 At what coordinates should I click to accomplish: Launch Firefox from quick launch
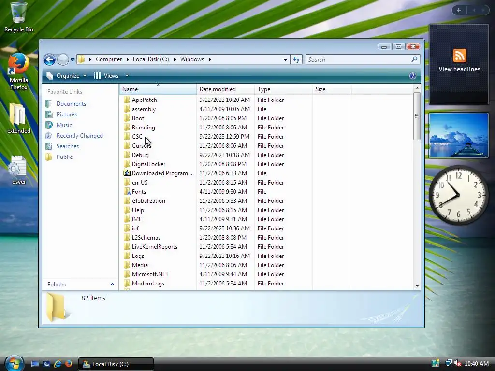69,364
